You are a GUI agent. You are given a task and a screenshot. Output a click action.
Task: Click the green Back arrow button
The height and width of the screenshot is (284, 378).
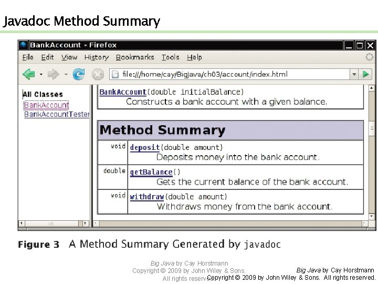pos(29,74)
